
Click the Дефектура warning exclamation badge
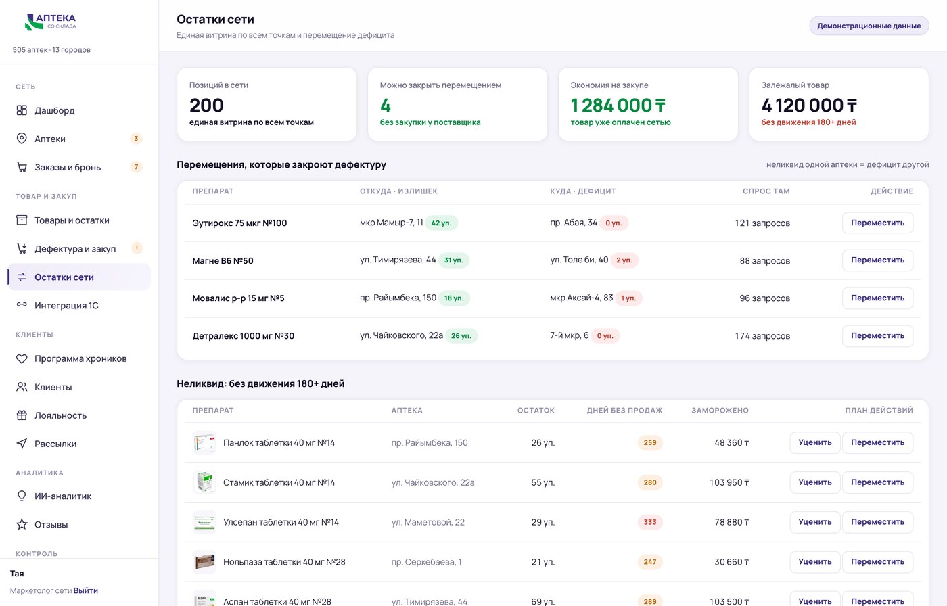136,248
